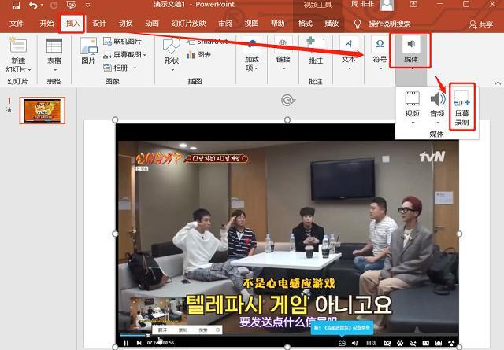The image size is (504, 350).
Task: Open the 文本 text group
Action: point(348,53)
